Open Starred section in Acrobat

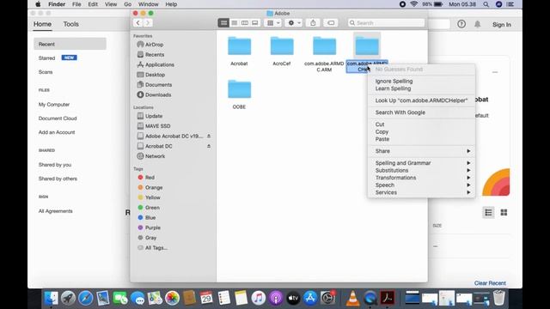46,58
